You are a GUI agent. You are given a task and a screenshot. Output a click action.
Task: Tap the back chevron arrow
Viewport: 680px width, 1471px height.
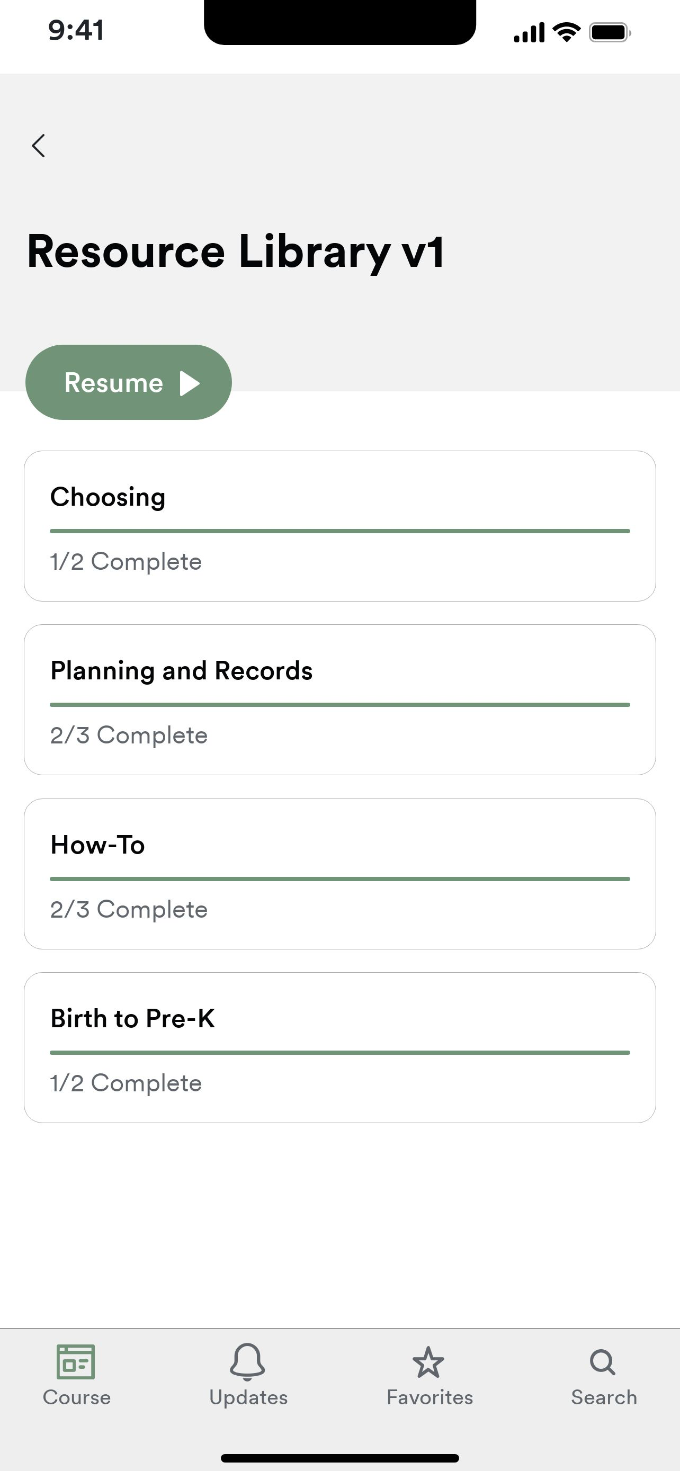[x=38, y=146]
